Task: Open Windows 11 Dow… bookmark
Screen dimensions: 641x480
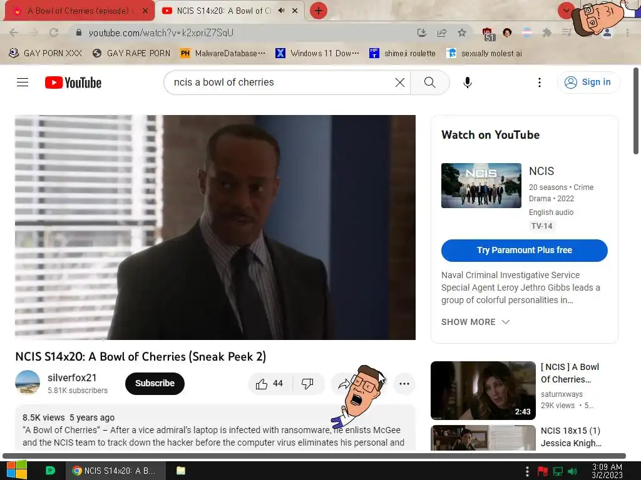Action: 317,53
